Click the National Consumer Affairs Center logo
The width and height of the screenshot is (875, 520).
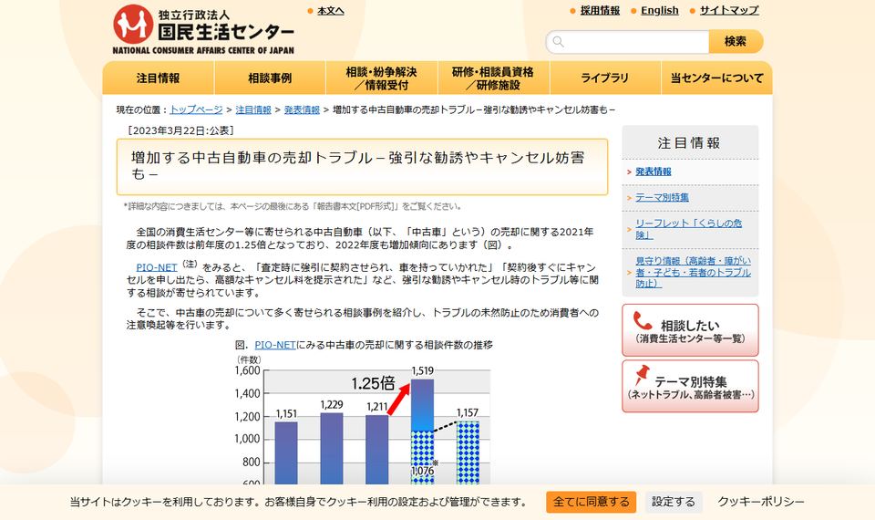click(203, 29)
